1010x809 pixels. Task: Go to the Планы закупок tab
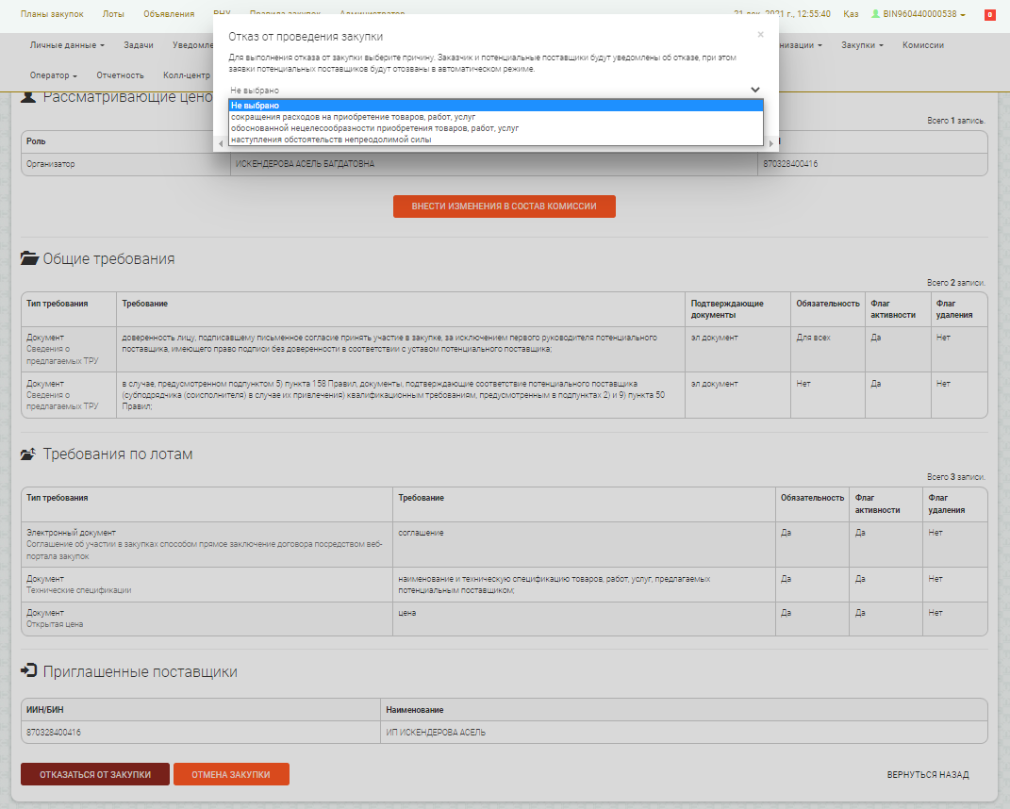(52, 14)
